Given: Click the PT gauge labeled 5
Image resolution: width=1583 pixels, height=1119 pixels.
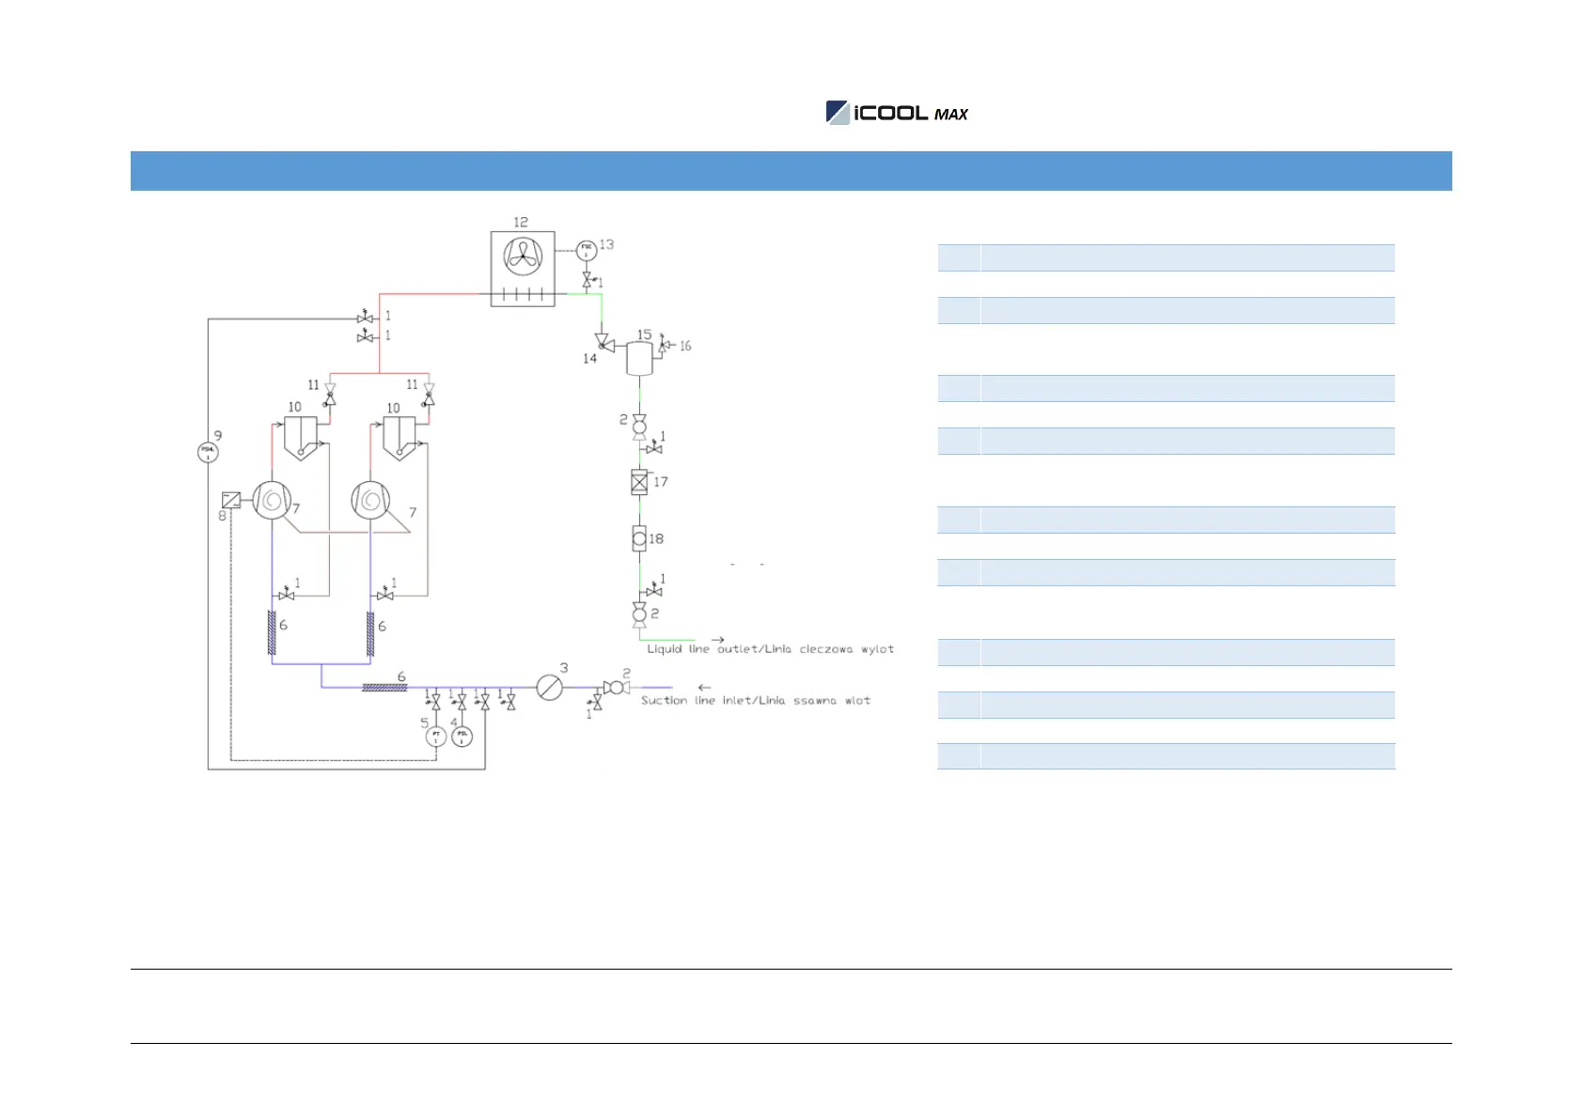Looking at the screenshot, I should [436, 737].
